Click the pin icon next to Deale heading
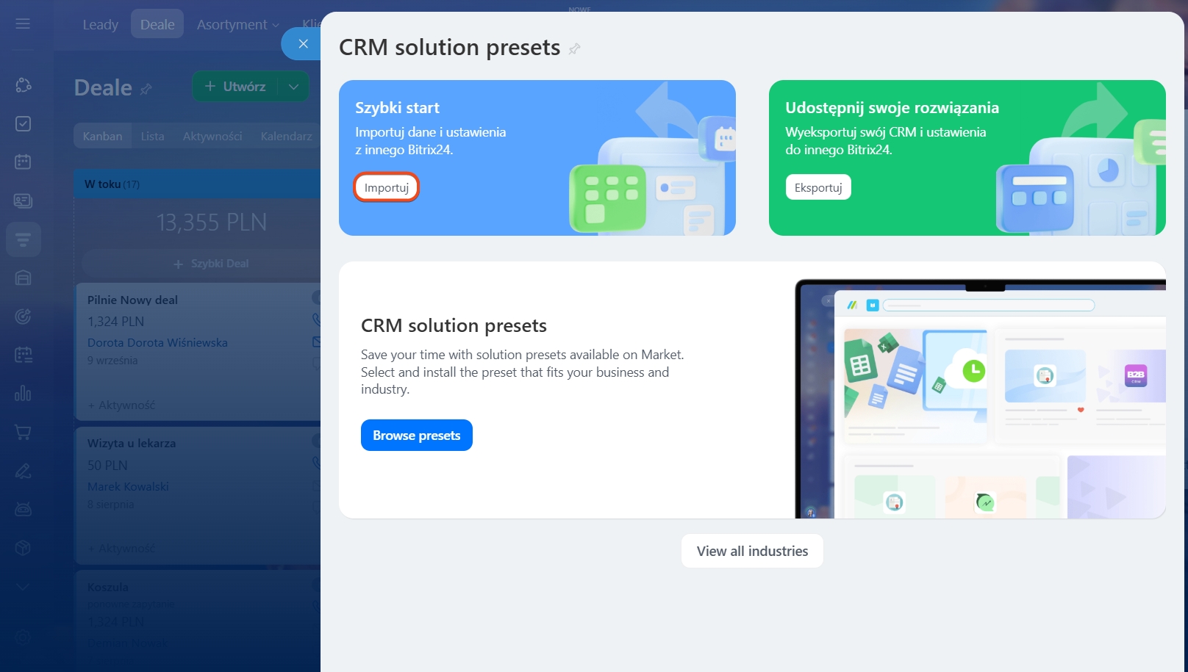The height and width of the screenshot is (672, 1188). point(146,89)
